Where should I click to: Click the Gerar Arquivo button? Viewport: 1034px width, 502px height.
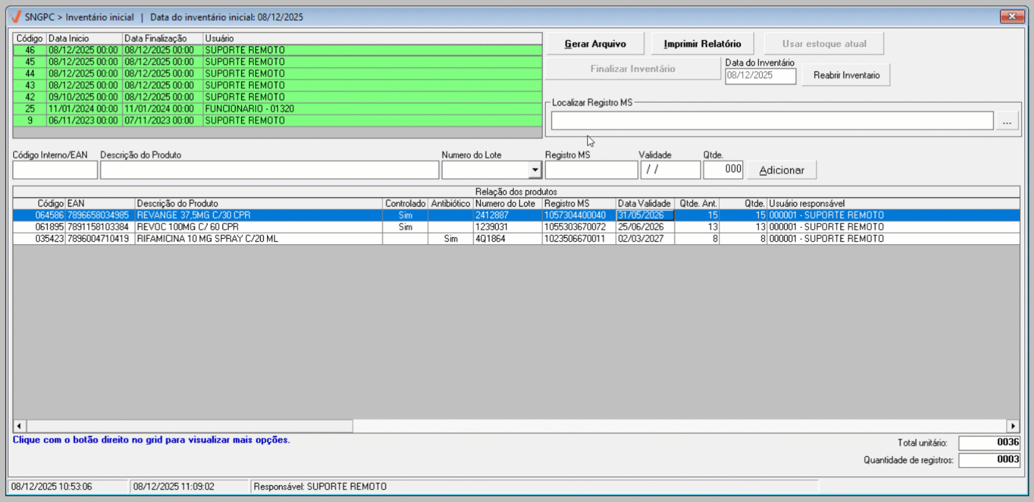(x=595, y=44)
